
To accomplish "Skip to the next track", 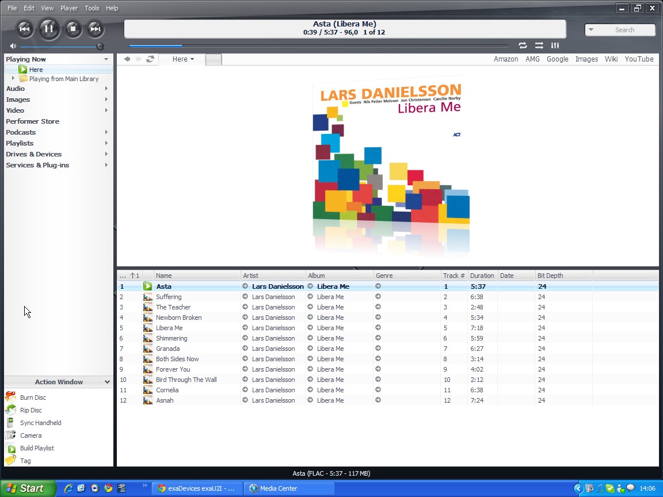I will pos(95,29).
